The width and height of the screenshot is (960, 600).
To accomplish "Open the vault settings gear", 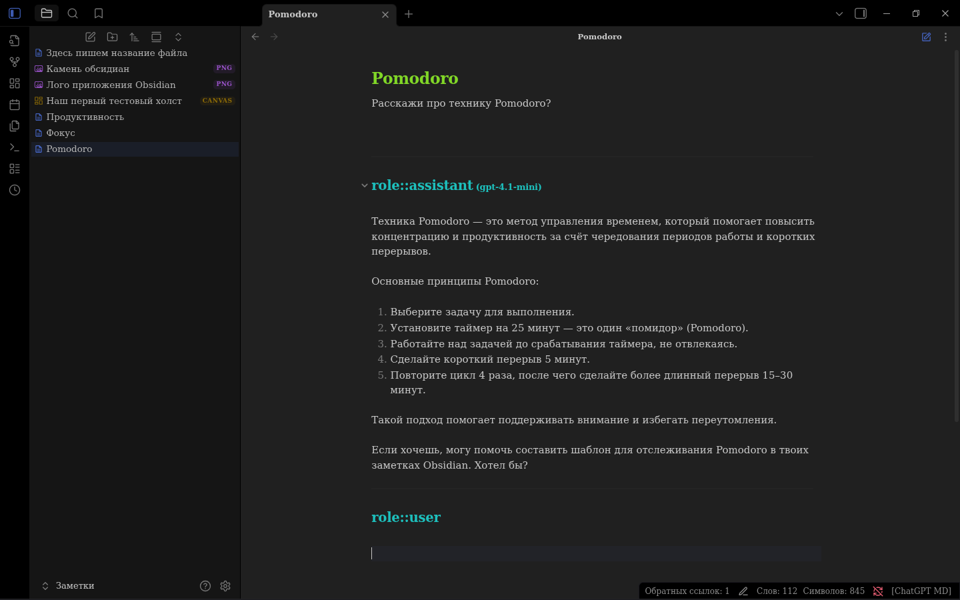I will point(225,586).
